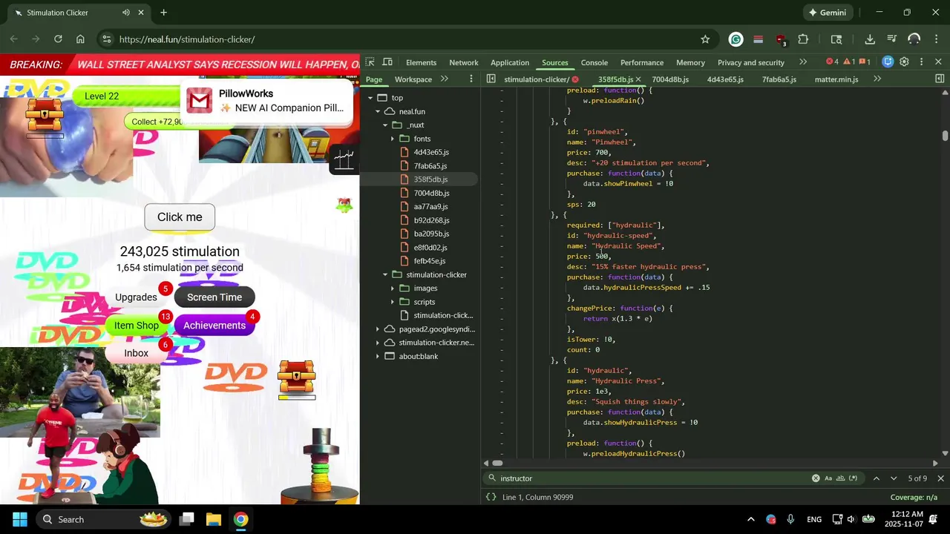Open the game Inbox
Image resolution: width=950 pixels, height=534 pixels.
pyautogui.click(x=136, y=353)
